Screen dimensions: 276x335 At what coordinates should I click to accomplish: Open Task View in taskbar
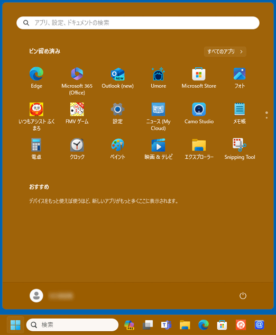click(148, 325)
